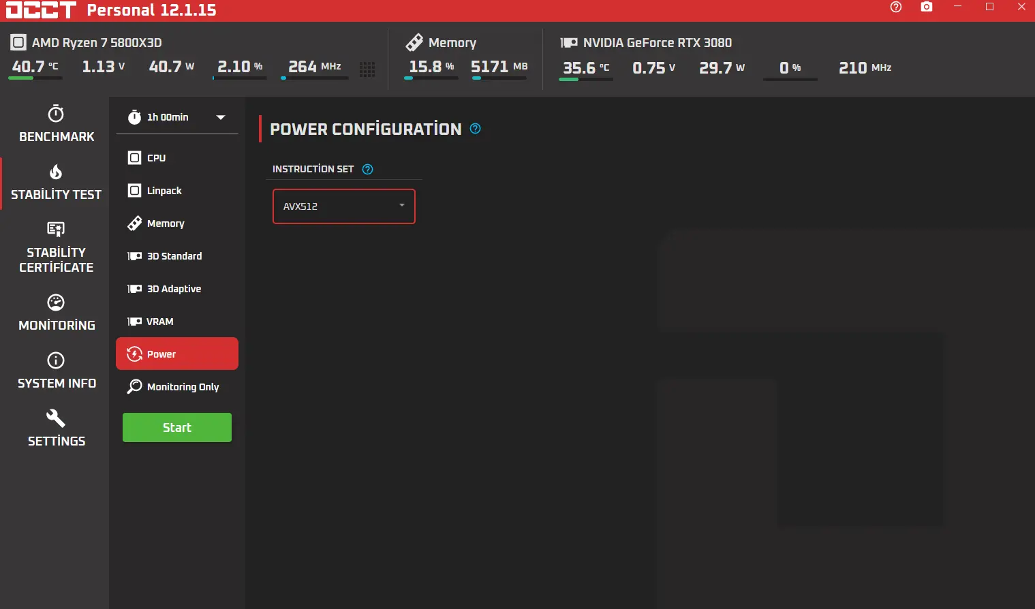
Task: Select the Linpack test
Action: point(177,191)
